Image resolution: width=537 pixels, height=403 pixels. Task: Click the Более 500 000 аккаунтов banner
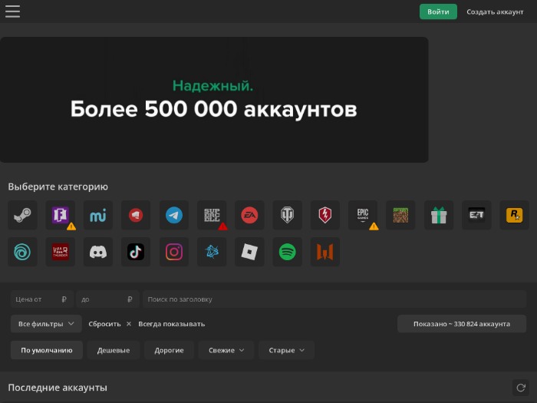pyautogui.click(x=214, y=100)
